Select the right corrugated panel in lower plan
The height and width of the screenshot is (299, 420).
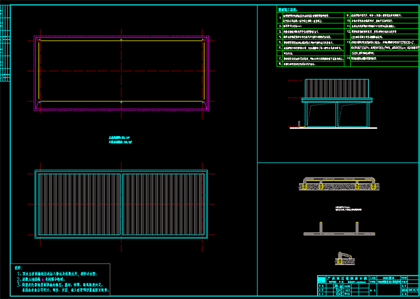tap(163, 204)
